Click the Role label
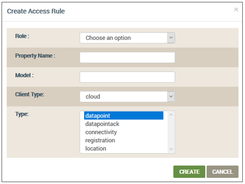 tap(22, 36)
